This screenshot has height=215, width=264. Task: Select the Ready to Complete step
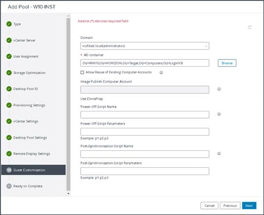pyautogui.click(x=28, y=186)
